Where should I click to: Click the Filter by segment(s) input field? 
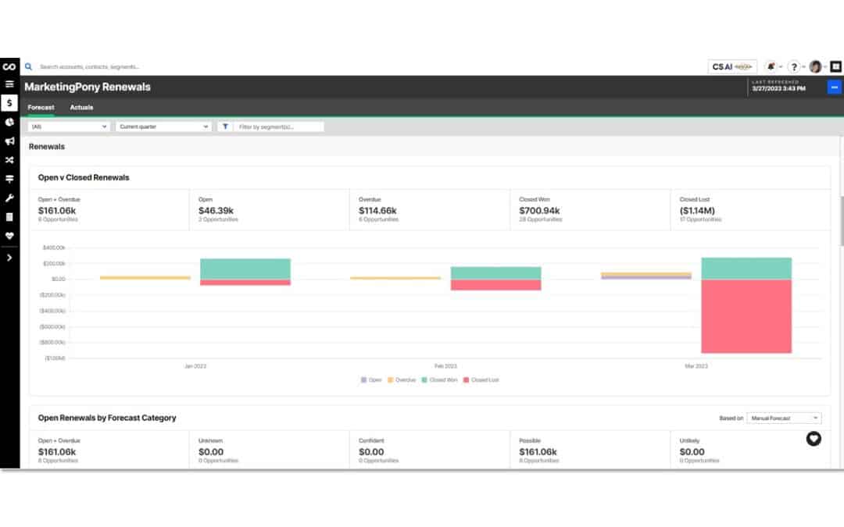click(x=279, y=126)
